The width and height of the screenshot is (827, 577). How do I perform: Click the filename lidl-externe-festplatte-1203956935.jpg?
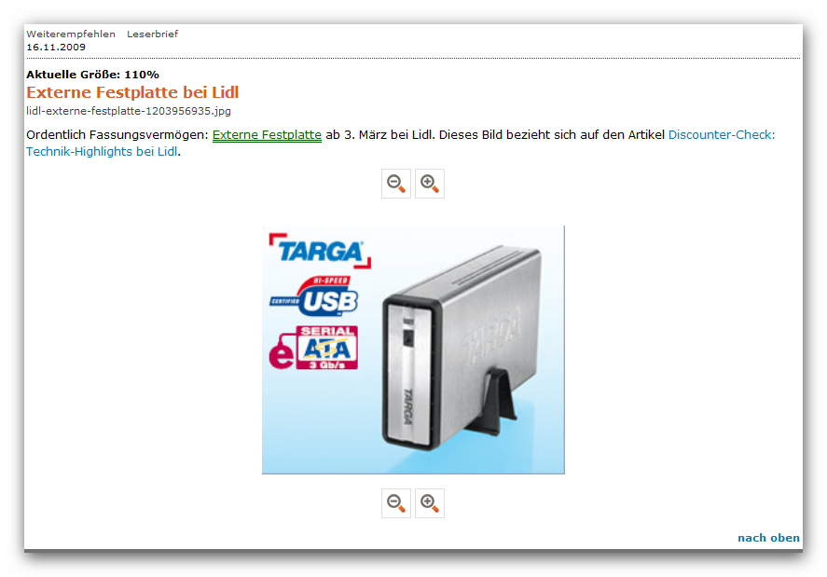pyautogui.click(x=129, y=111)
